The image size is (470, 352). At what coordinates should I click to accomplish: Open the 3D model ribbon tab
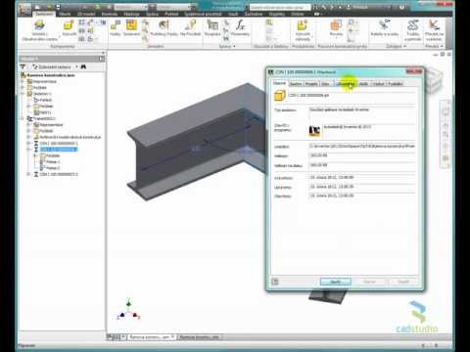[87, 14]
